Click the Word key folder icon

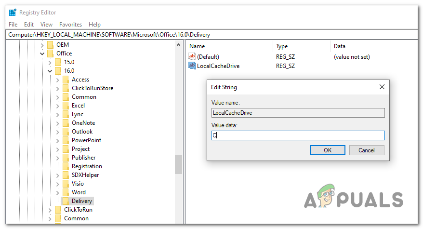[66, 192]
